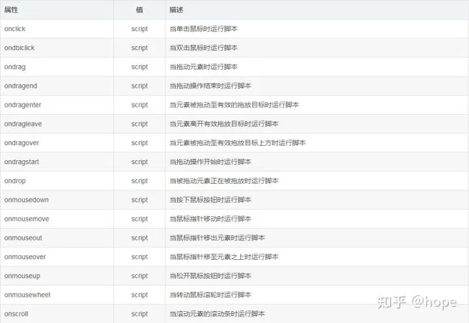Click the 属性 column header
This screenshot has width=469, height=323.
(x=12, y=10)
